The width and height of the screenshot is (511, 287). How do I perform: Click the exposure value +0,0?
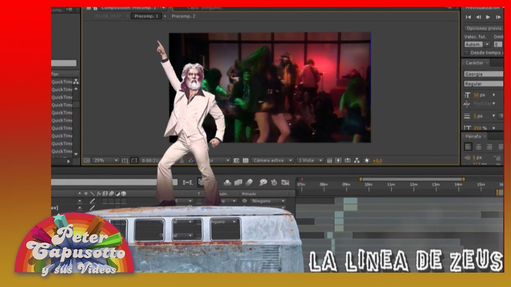(377, 161)
